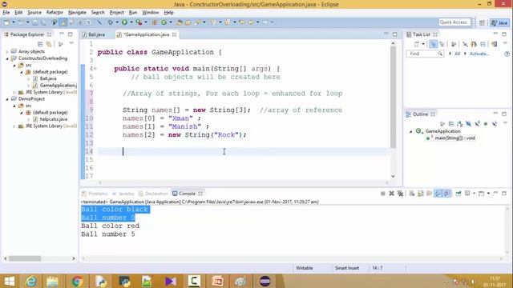Click the Open Type toolbar icon
The height and width of the screenshot is (288, 513).
tap(179, 22)
